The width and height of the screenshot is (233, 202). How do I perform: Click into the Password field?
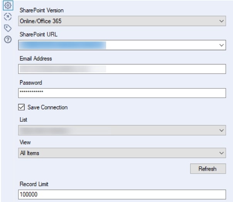[x=122, y=93]
